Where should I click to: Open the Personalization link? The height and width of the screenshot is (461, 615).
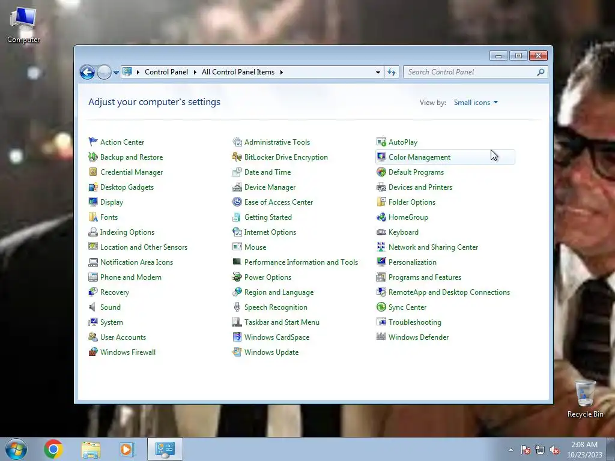pyautogui.click(x=412, y=262)
